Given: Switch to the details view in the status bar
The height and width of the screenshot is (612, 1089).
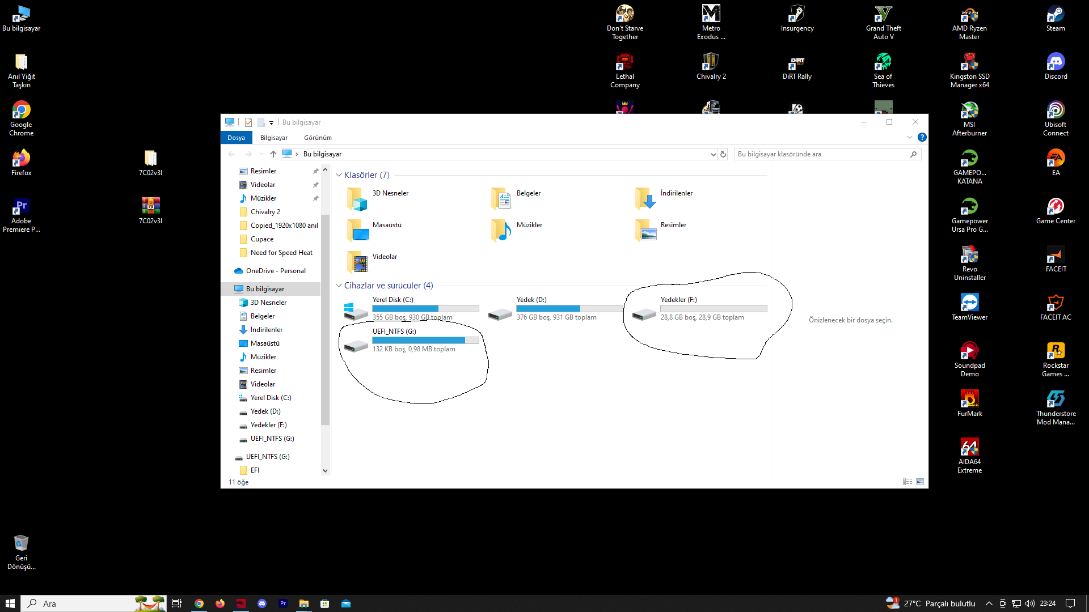Looking at the screenshot, I should [x=907, y=482].
